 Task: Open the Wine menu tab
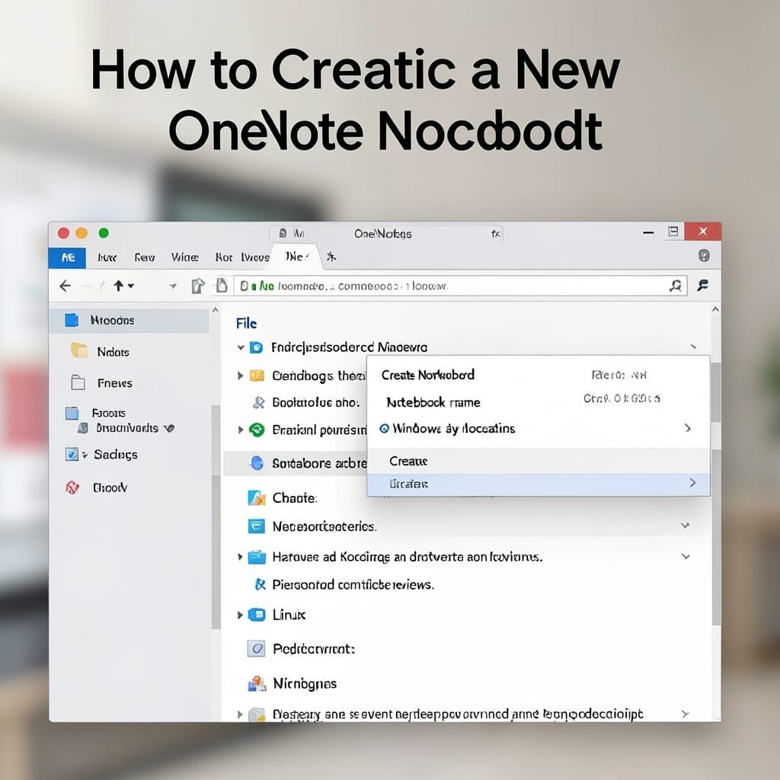point(184,257)
